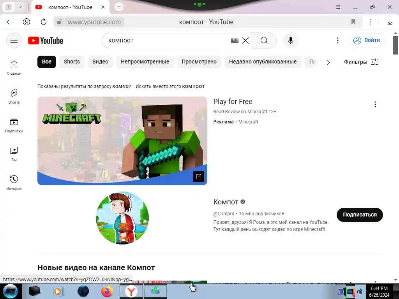
Task: Go to YouTube home via logo
Action: click(46, 40)
